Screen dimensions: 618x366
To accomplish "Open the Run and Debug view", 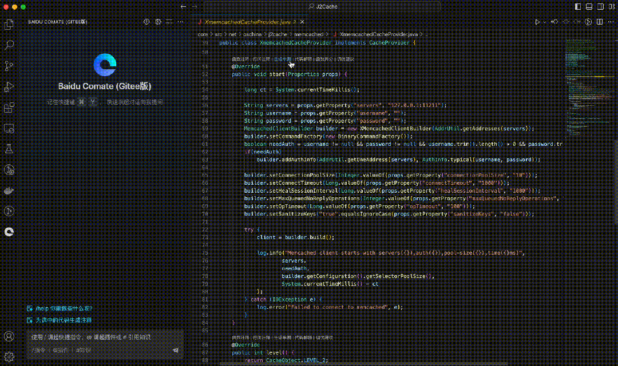I will click(x=9, y=87).
